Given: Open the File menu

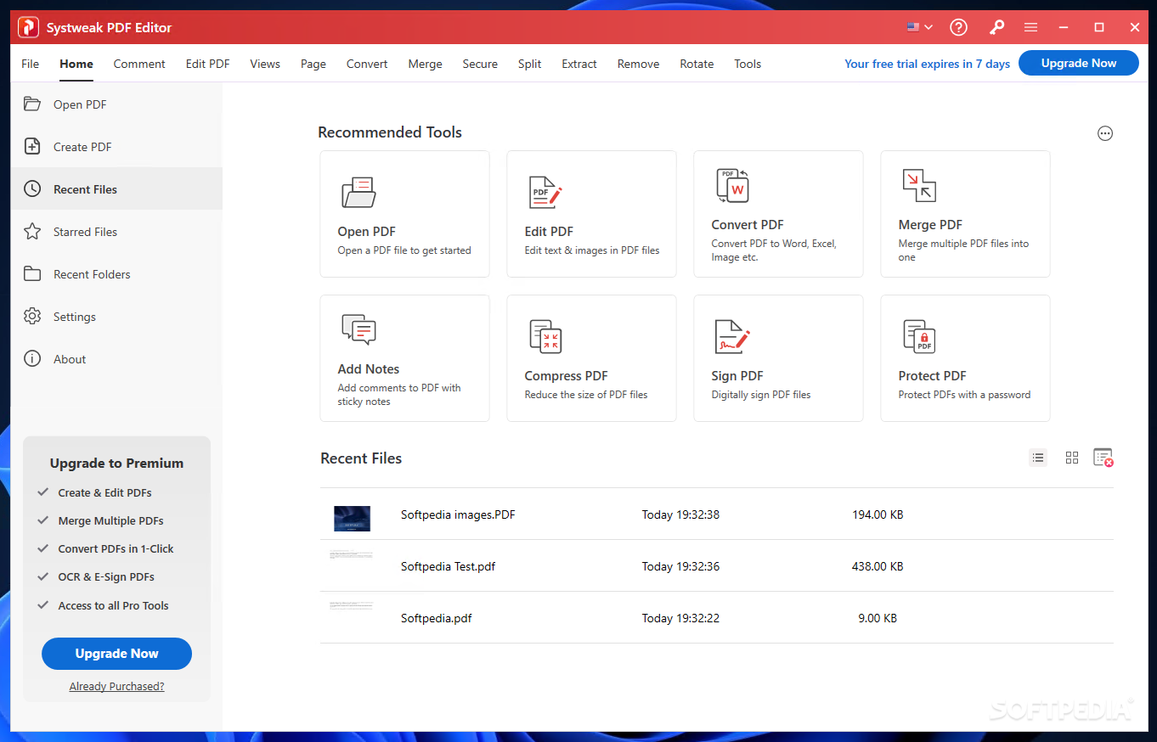Looking at the screenshot, I should [31, 64].
